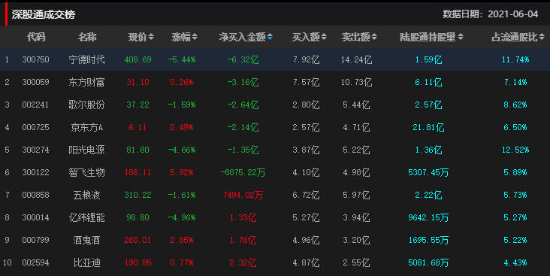The height and width of the screenshot is (276, 550).
Task: Sort by 现价 column arrows
Action: 151,37
